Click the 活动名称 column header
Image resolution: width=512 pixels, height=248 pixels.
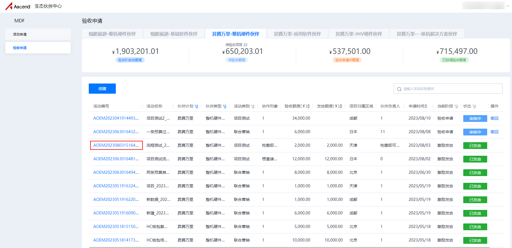tap(154, 106)
